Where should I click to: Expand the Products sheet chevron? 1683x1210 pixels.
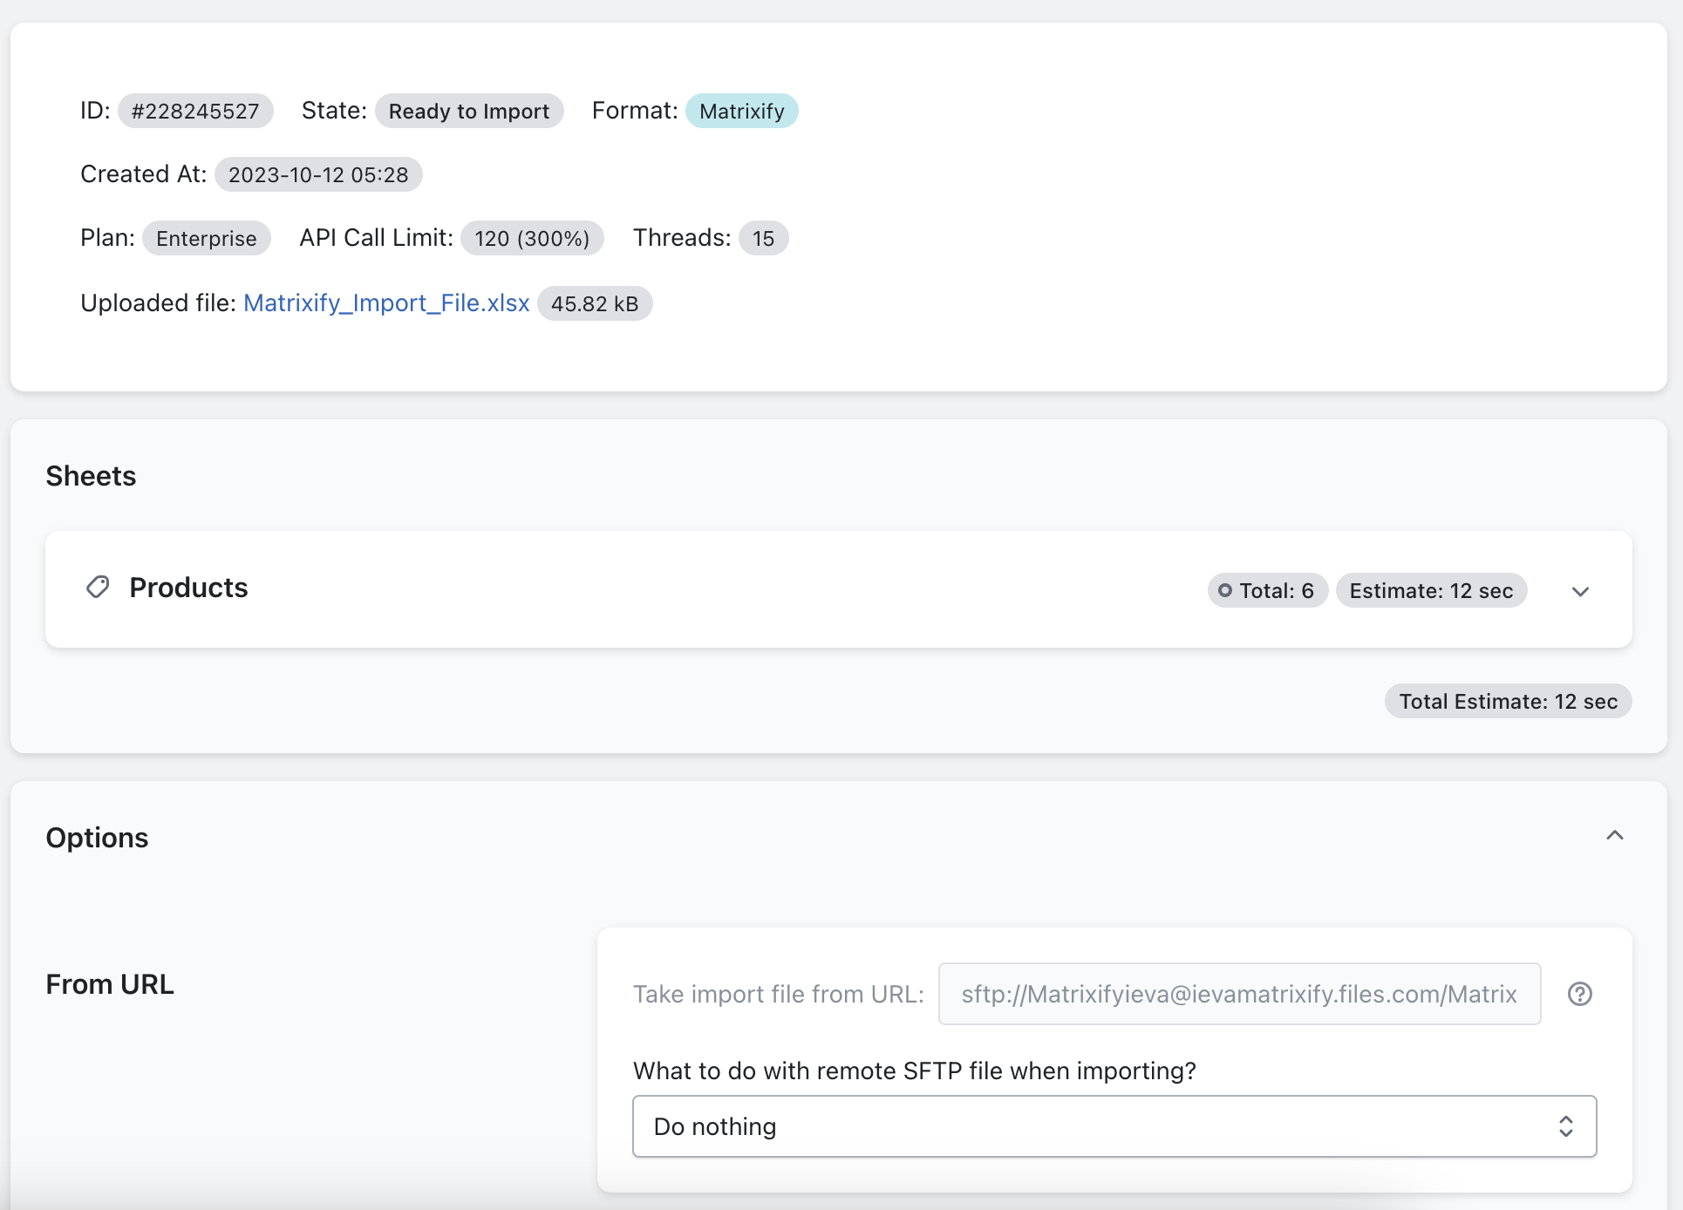coord(1580,591)
